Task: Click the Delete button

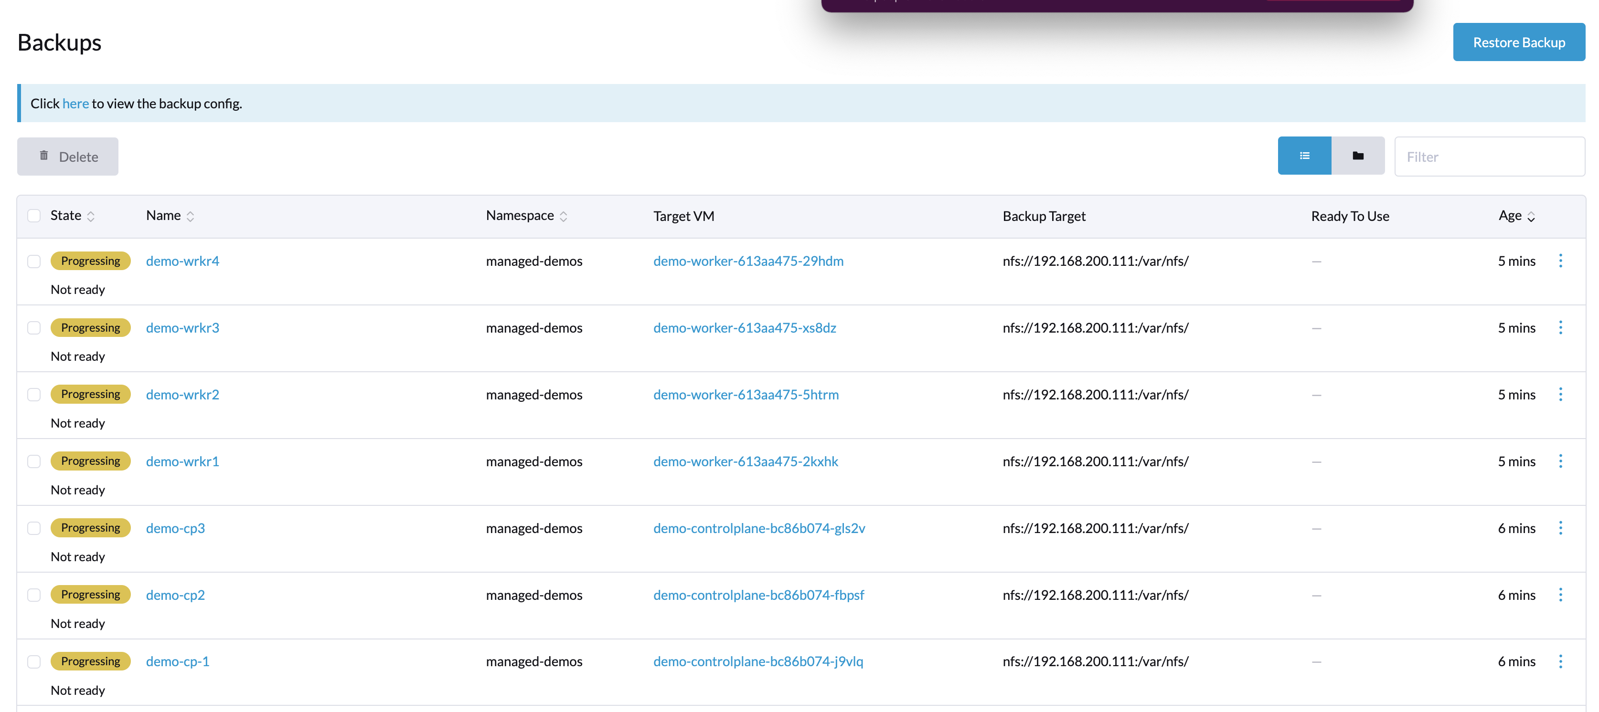Action: pos(68,157)
